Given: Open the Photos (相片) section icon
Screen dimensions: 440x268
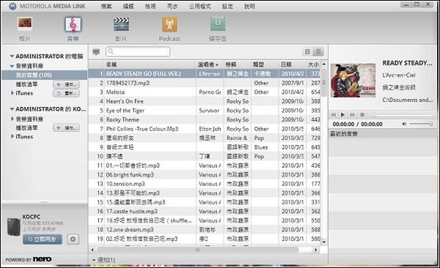Looking at the screenshot, I should click(25, 24).
